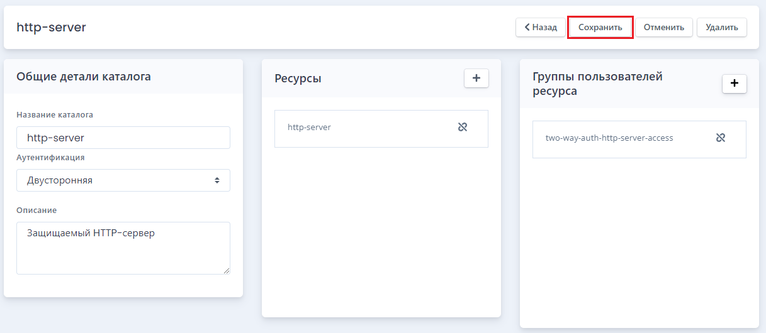
Task: Click the Ресурсы panel heading
Action: (298, 79)
